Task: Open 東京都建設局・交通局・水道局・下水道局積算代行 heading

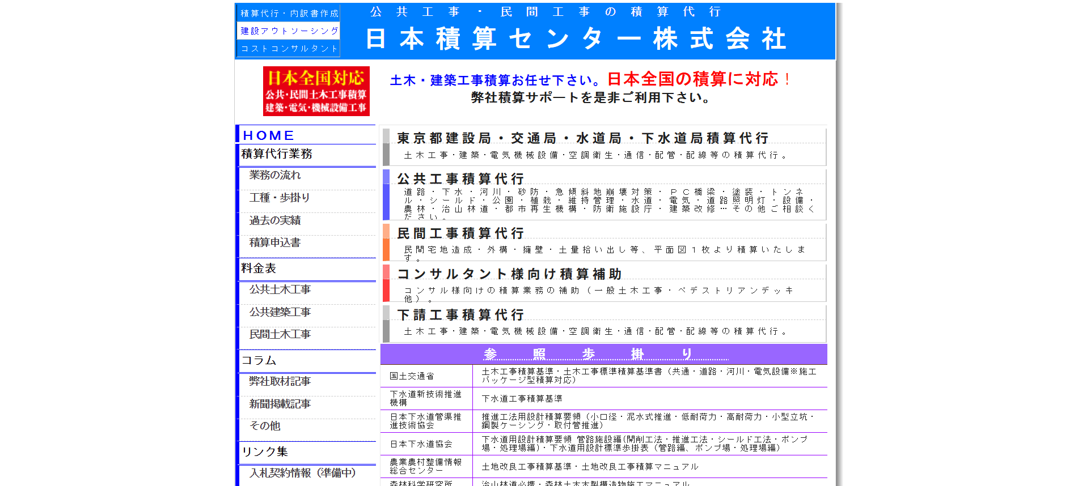Action: point(583,138)
